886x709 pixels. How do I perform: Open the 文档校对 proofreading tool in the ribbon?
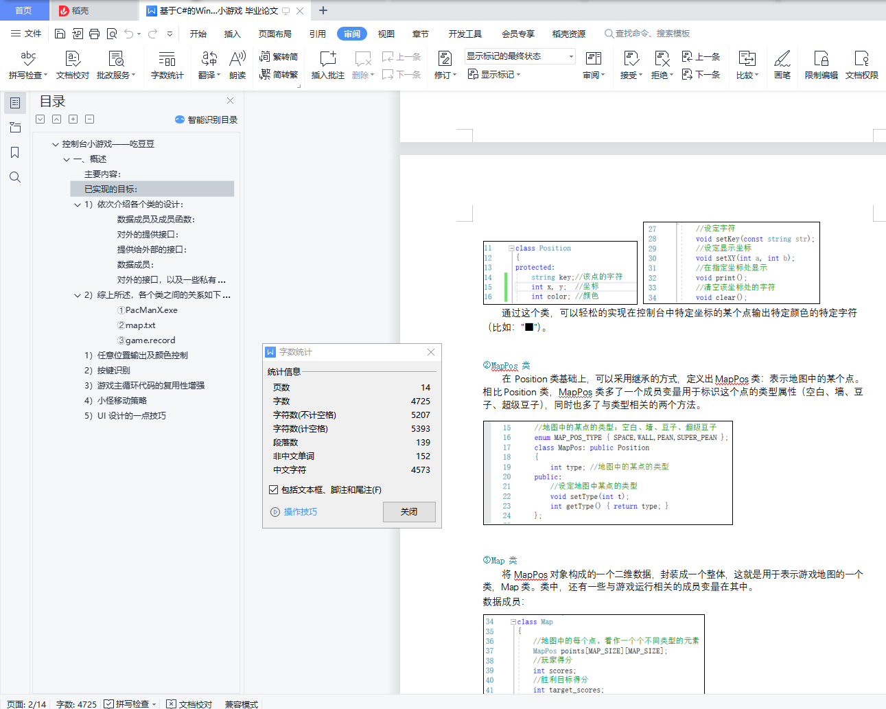[73, 65]
